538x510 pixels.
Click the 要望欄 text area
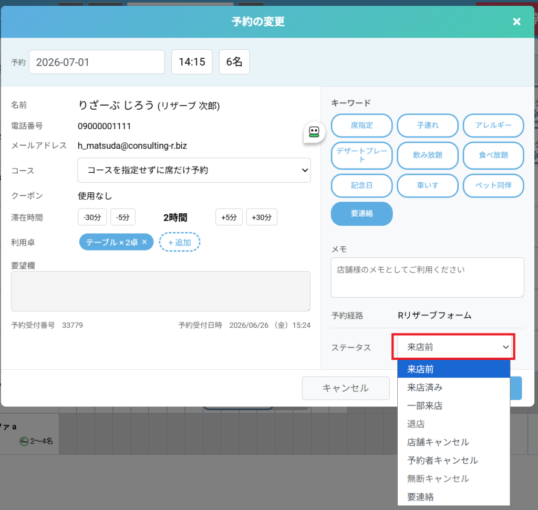coord(161,291)
